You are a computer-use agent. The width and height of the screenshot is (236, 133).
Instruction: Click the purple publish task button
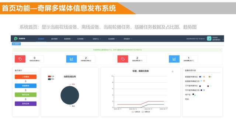[25, 103]
